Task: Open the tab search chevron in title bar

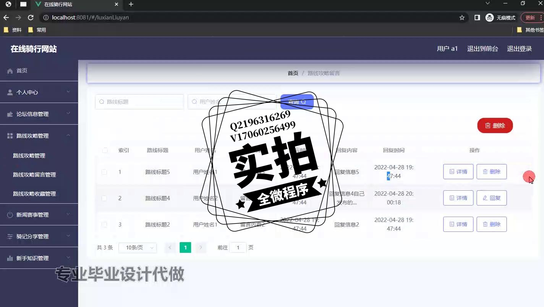Action: pyautogui.click(x=487, y=3)
